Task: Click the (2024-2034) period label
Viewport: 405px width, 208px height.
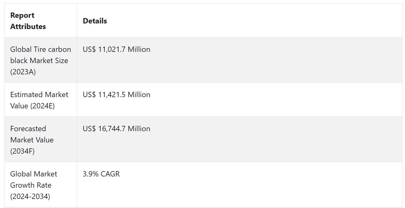Action: 30,196
